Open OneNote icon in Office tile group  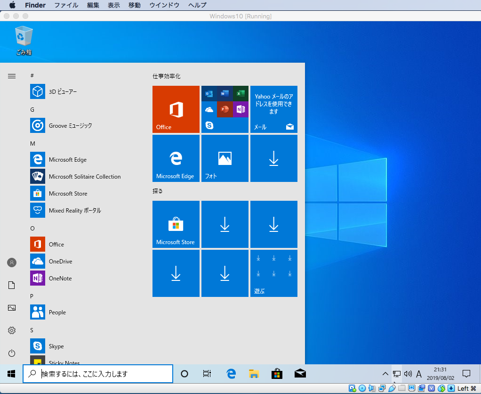click(x=240, y=109)
